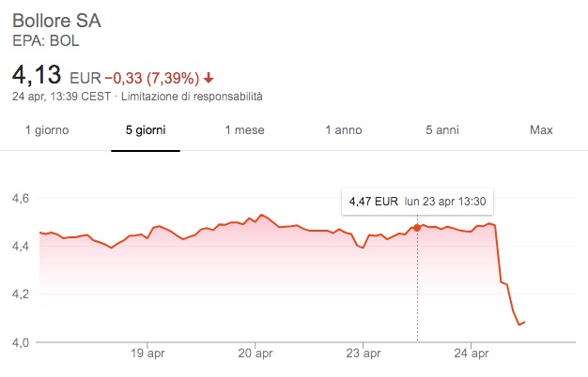Select the "5 giorni" time range tab
The width and height of the screenshot is (588, 377).
coord(146,129)
